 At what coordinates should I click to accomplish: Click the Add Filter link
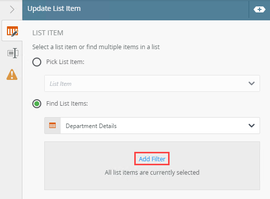152,159
